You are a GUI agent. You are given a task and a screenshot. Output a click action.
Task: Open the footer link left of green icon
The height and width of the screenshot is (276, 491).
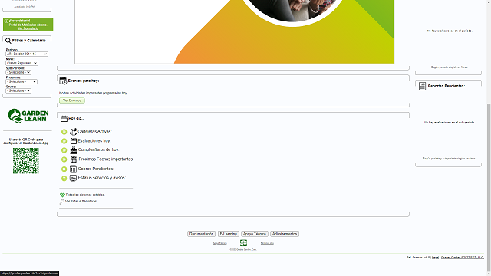[x=220, y=243]
